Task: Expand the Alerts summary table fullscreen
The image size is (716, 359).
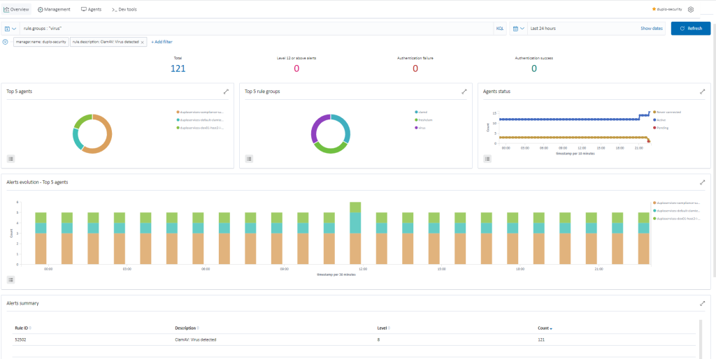Action: point(702,304)
